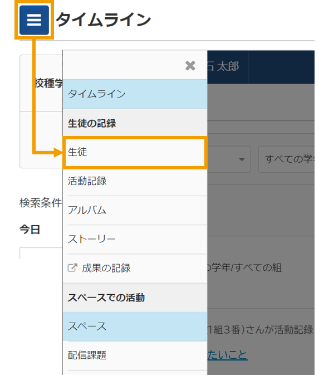Open 生徒 menu item
Screen dimensions: 319x375
pos(135,152)
